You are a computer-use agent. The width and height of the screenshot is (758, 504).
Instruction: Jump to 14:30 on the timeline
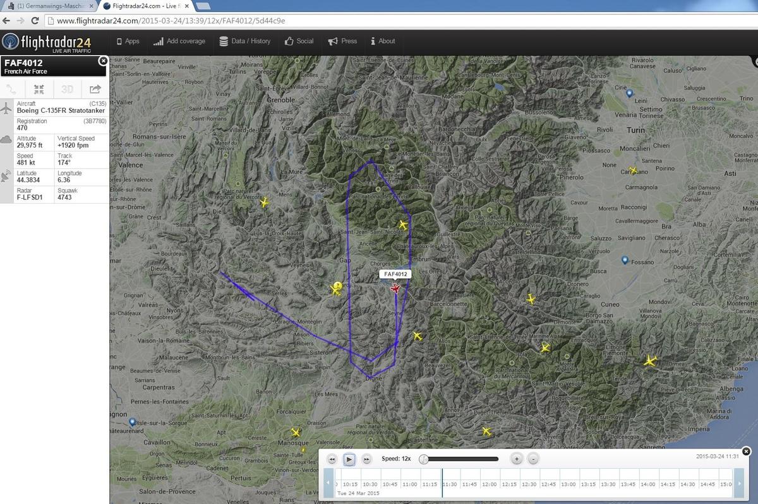pyautogui.click(x=687, y=484)
